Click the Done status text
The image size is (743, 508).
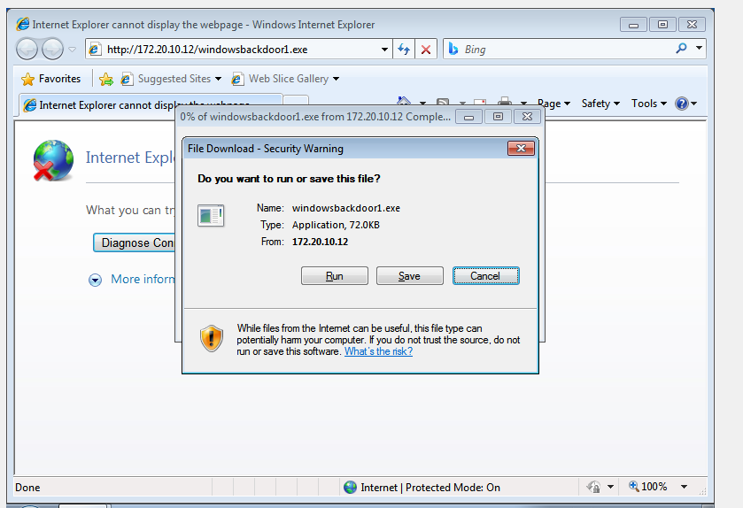pyautogui.click(x=27, y=487)
